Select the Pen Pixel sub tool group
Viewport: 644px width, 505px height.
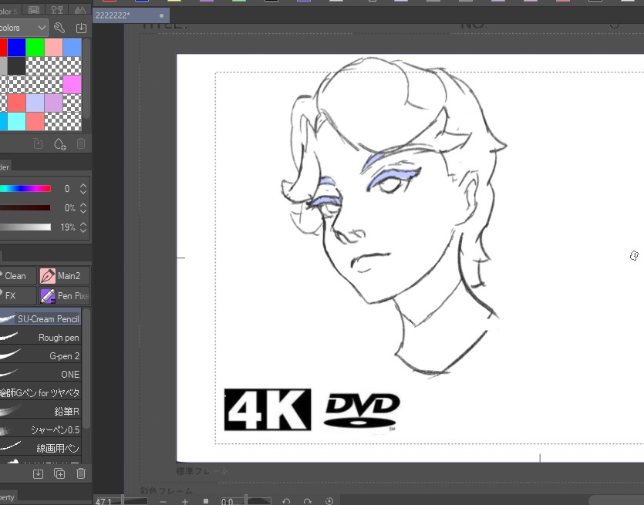[64, 295]
